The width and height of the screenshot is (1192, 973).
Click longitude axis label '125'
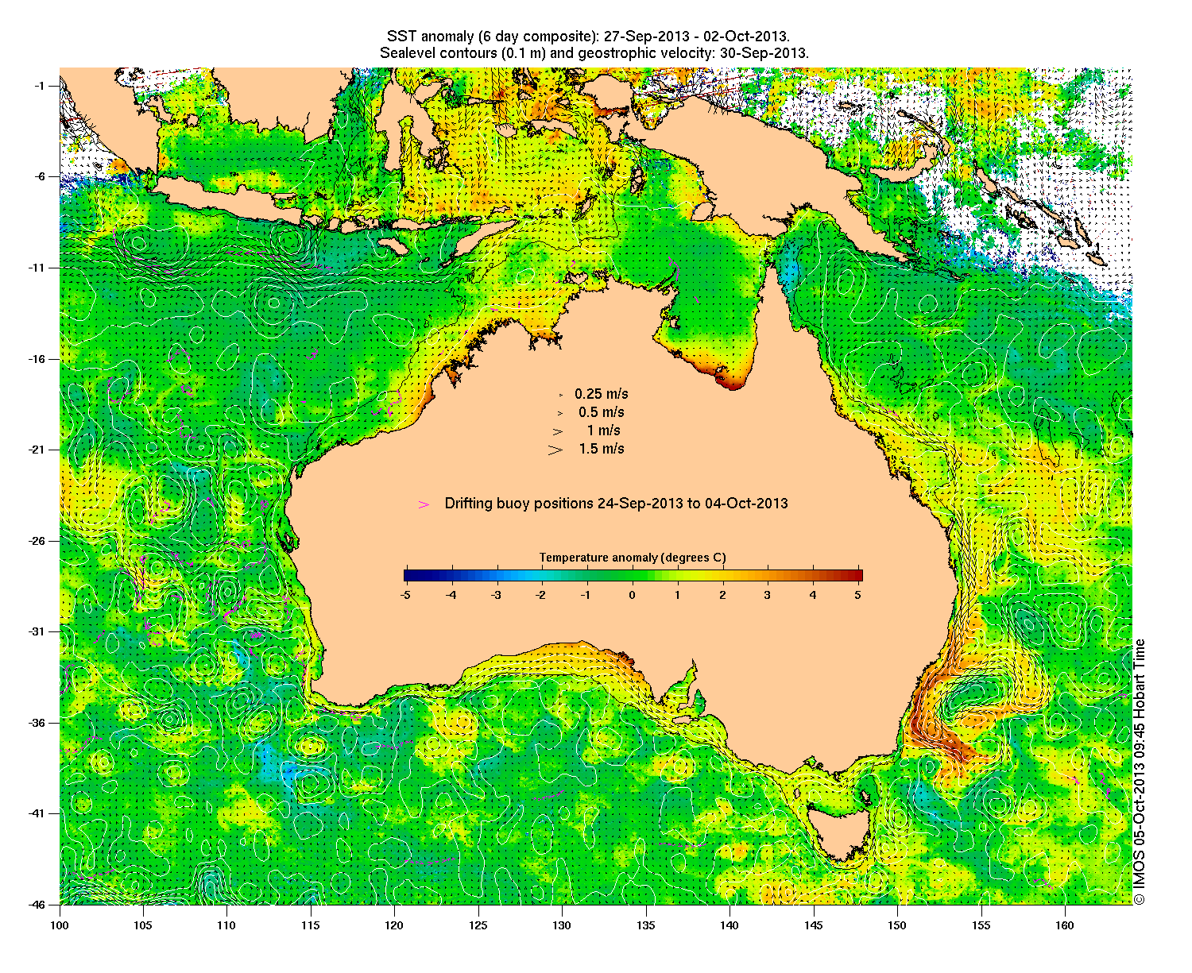tap(478, 925)
